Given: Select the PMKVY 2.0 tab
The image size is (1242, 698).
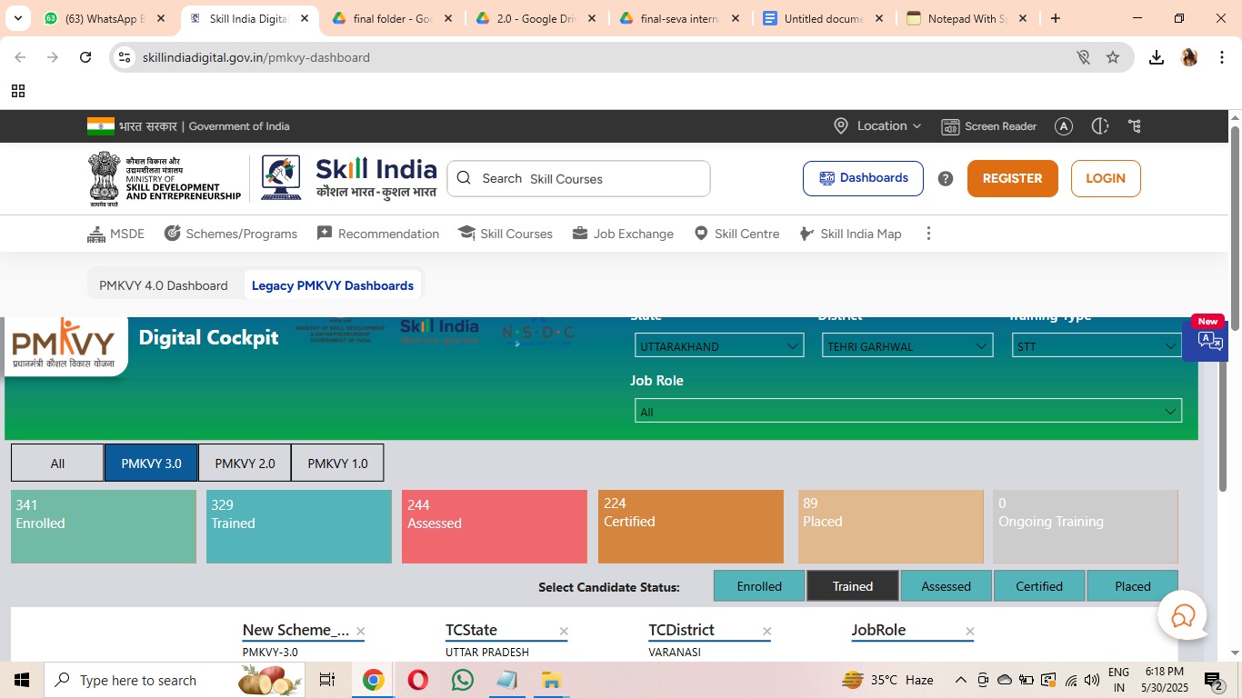Looking at the screenshot, I should point(245,464).
